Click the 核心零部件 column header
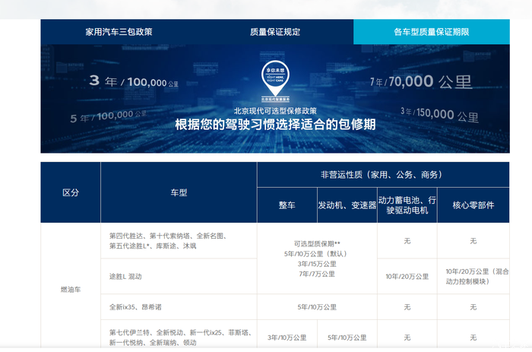The image size is (532, 352). click(x=473, y=205)
